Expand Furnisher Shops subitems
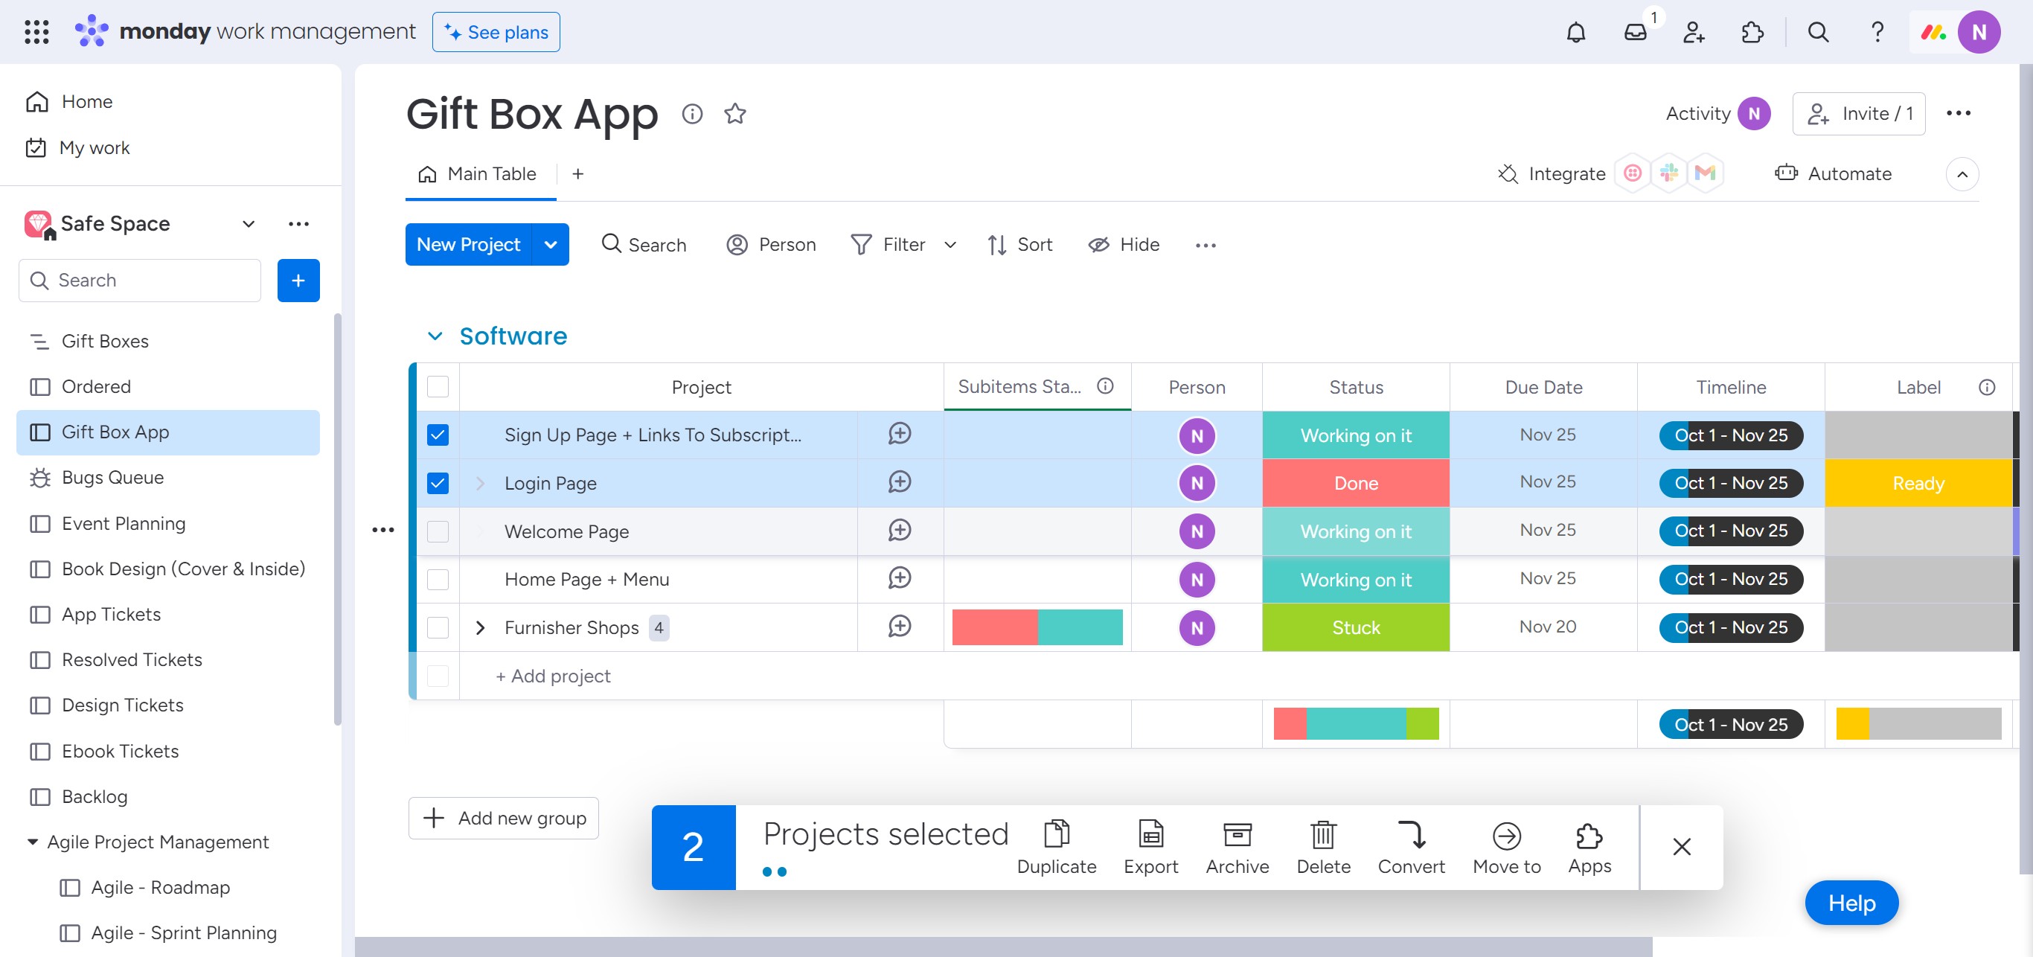The width and height of the screenshot is (2033, 957). [x=480, y=627]
